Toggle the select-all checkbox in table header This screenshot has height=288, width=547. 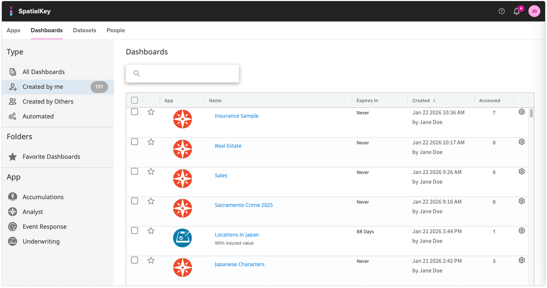[x=135, y=100]
